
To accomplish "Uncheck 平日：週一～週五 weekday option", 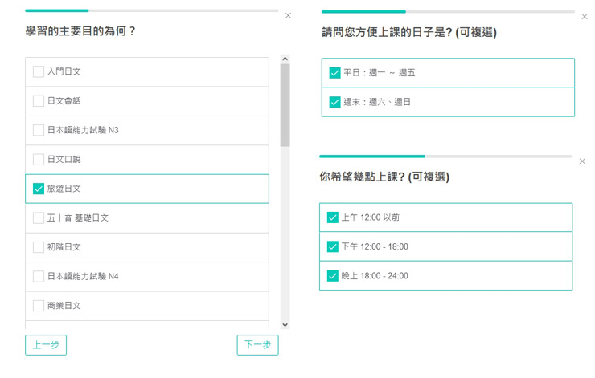I will point(335,73).
